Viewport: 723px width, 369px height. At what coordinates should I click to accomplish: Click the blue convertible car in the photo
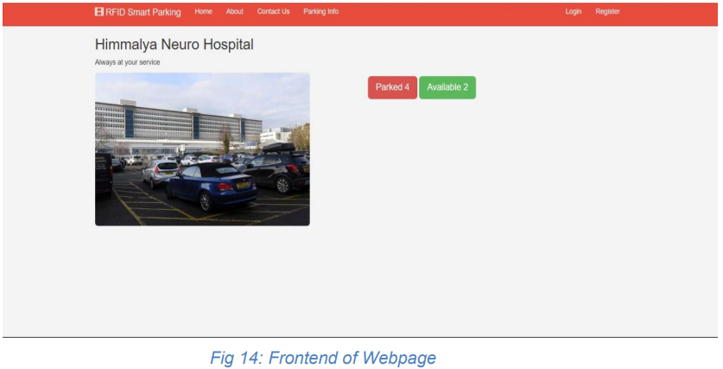(x=211, y=187)
